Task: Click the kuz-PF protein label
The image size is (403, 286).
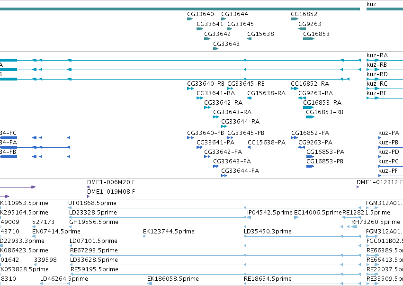Action: 388,171
